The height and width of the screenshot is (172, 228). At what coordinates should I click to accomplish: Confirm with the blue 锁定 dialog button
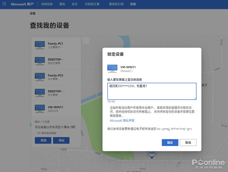pos(170,143)
